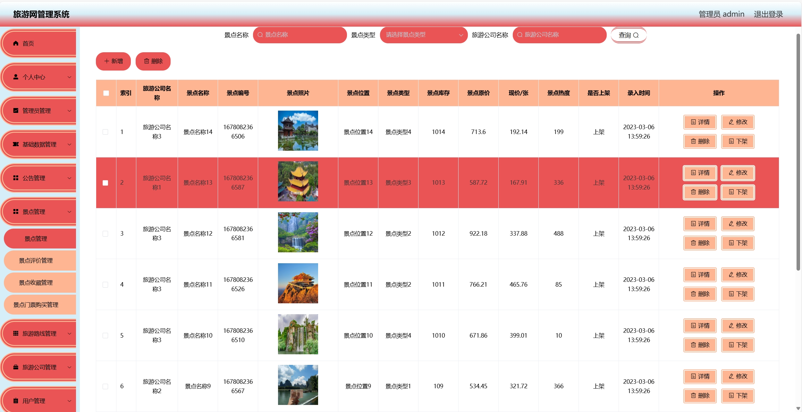
Task: Click the 基础数据管理 sidebar icon
Action: coord(16,144)
